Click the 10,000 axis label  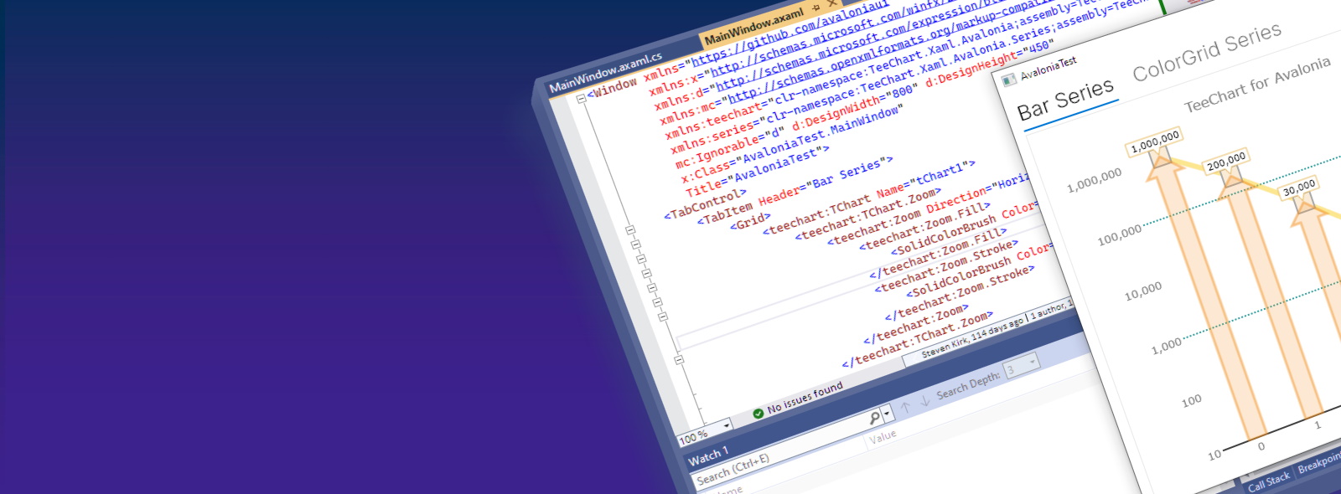tap(1143, 291)
